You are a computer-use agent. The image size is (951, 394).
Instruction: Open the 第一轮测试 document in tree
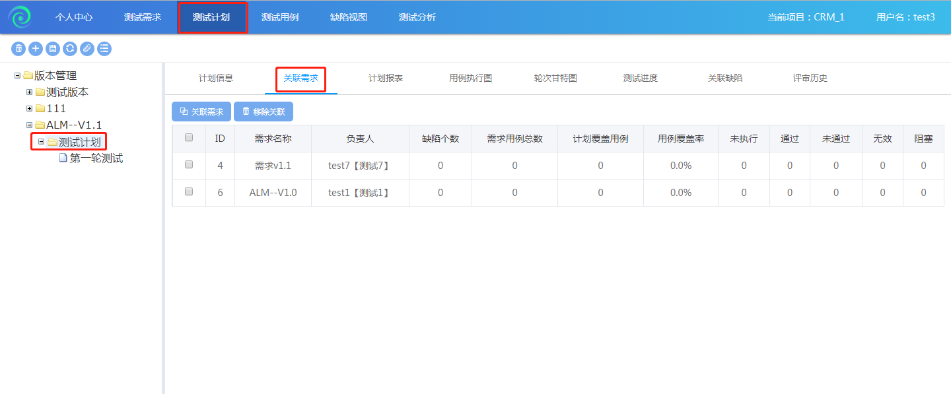(x=96, y=158)
